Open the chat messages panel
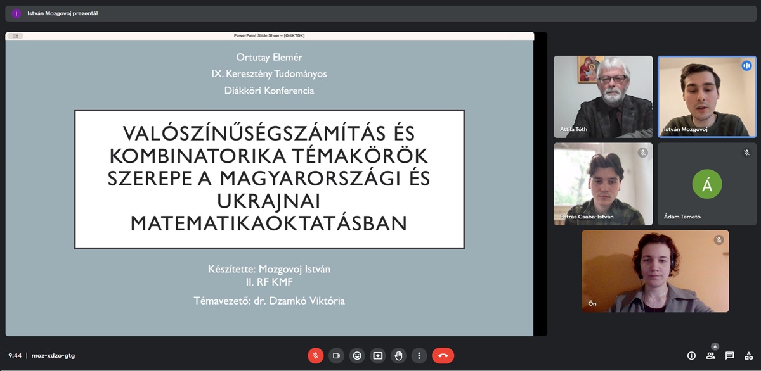The width and height of the screenshot is (761, 371). coord(729,356)
